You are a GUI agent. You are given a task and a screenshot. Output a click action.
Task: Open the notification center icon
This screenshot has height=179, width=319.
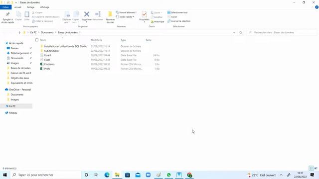tap(313, 175)
